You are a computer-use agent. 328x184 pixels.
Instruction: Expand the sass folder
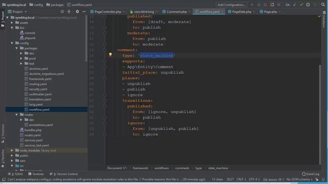click(x=12, y=160)
